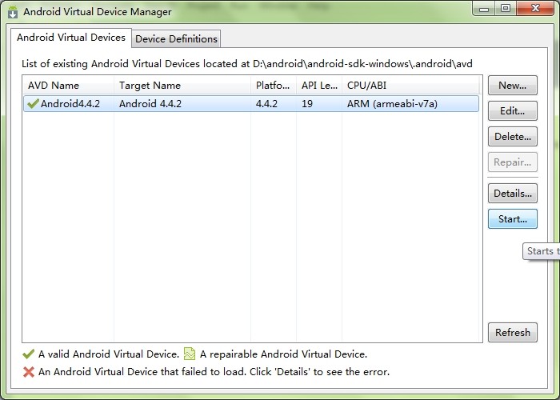560x400 pixels.
Task: Minimize the AVD Manager window
Action: click(x=484, y=9)
